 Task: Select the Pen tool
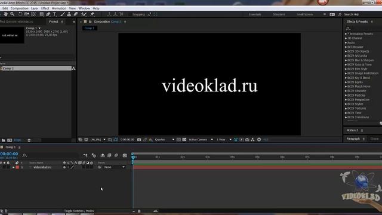point(48,14)
